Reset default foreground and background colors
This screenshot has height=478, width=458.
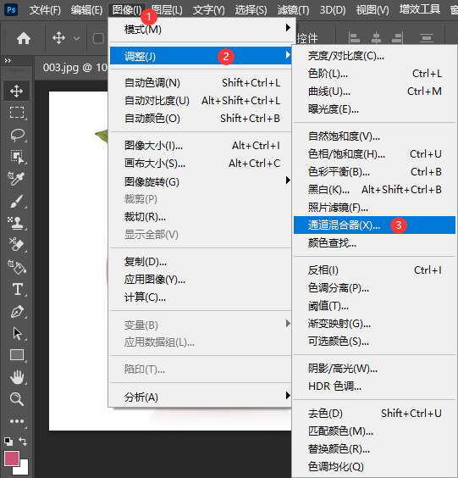coord(8,441)
